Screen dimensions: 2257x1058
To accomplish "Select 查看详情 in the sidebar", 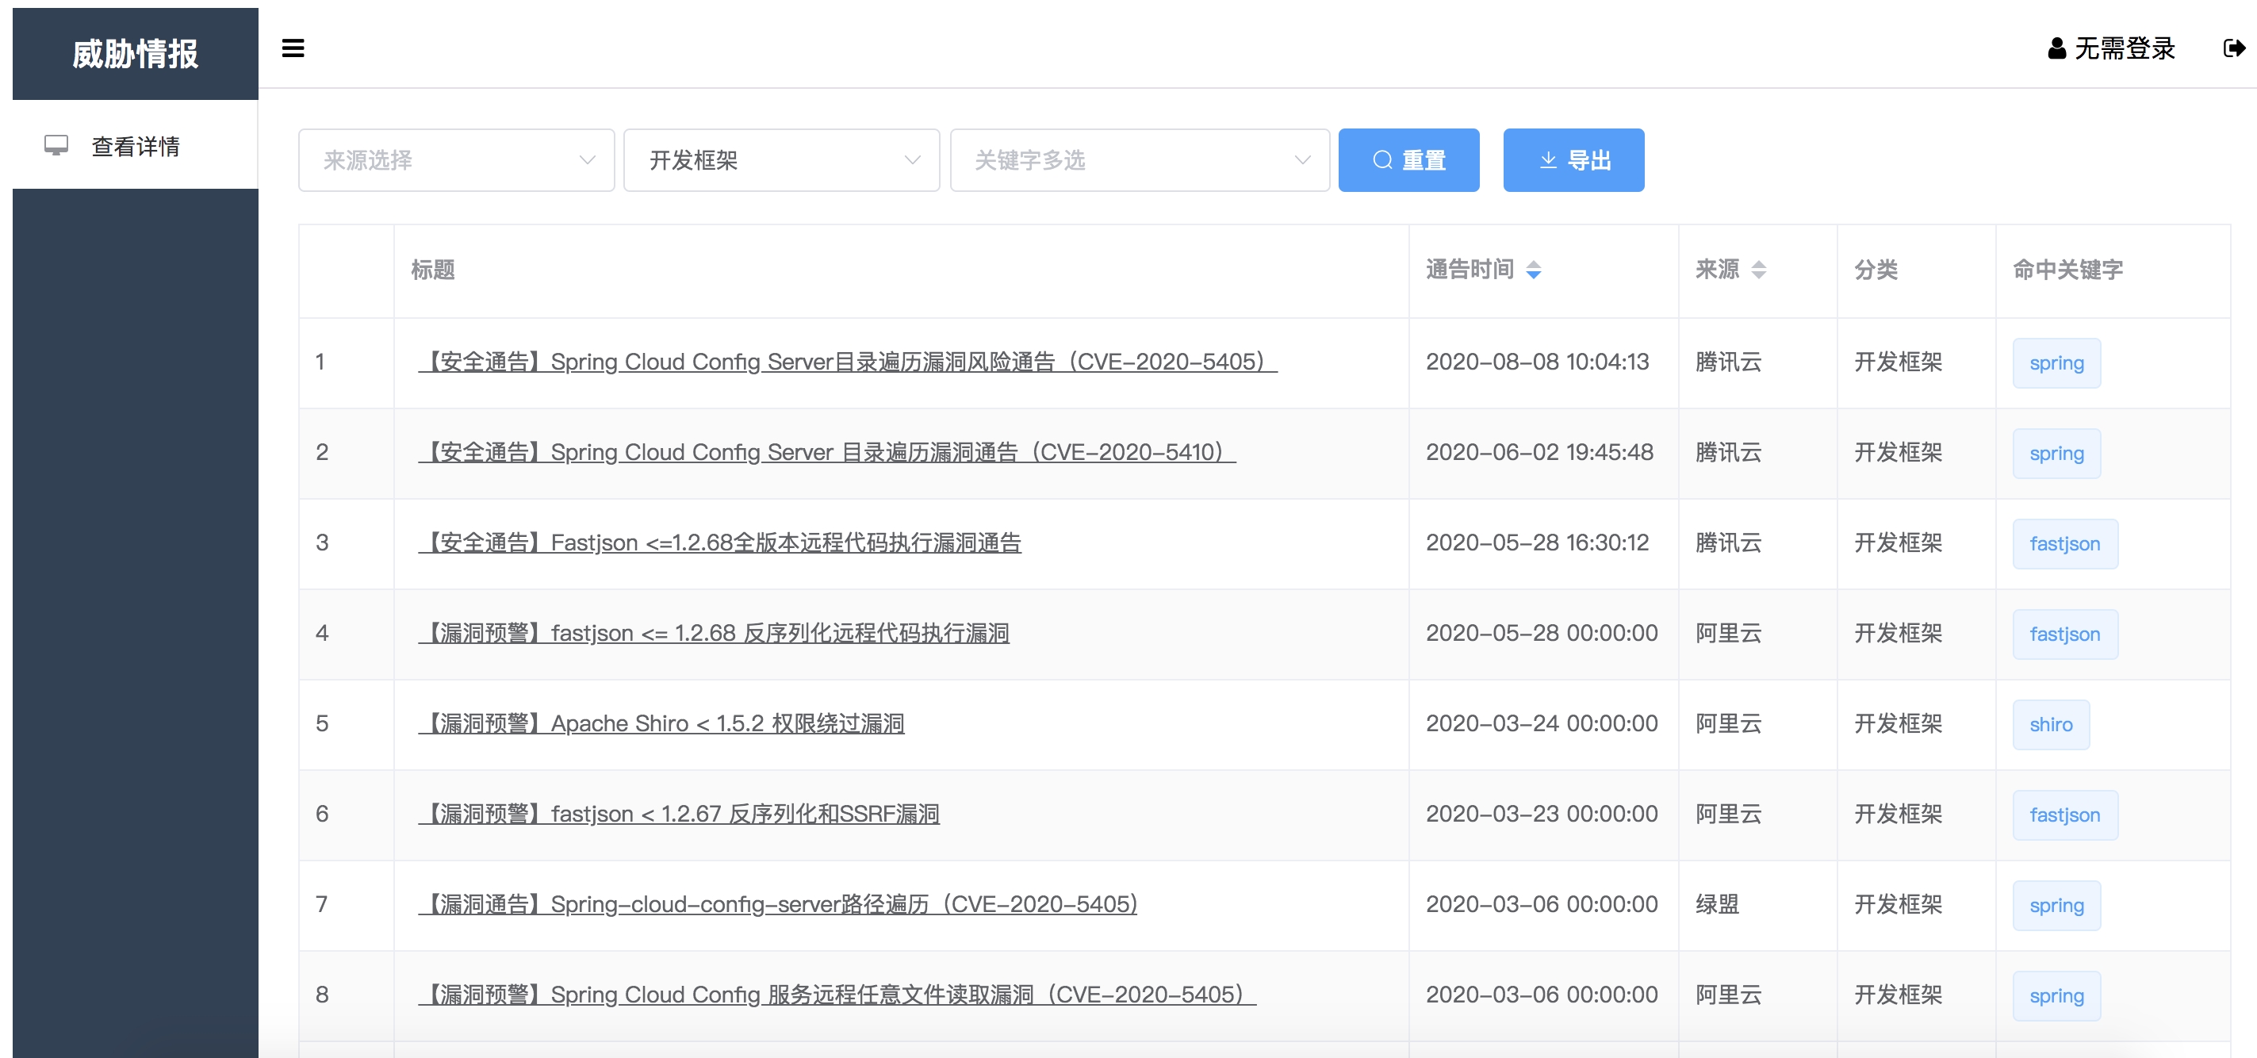I will coord(136,147).
